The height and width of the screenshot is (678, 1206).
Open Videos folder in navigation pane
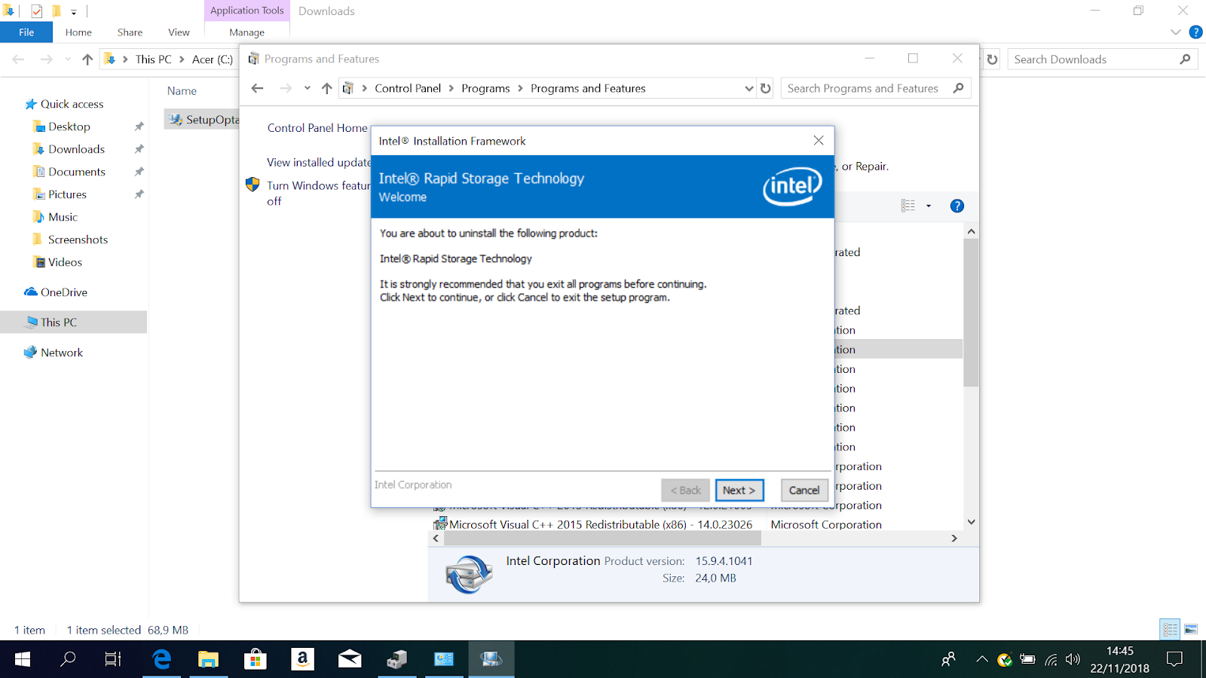pos(65,262)
